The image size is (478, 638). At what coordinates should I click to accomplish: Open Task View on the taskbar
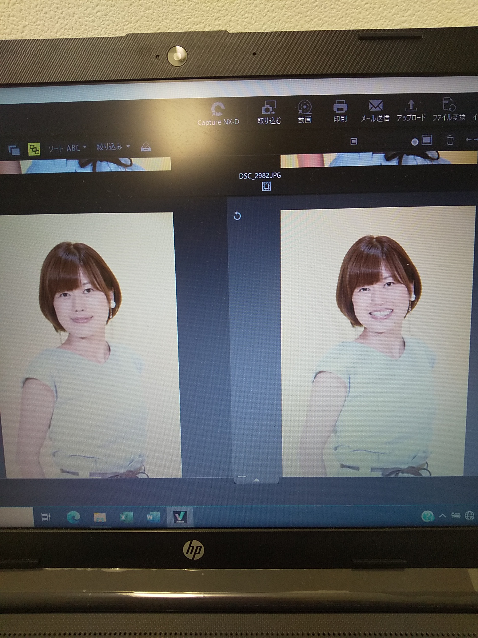[46, 517]
